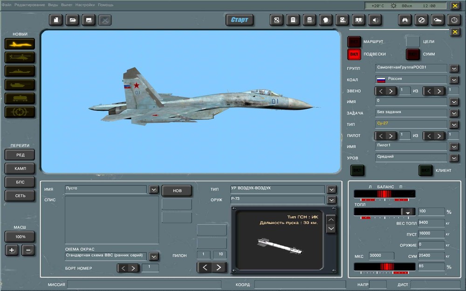466x291 pixels.
Task: Select the new airplane group icon
Action: [20, 44]
